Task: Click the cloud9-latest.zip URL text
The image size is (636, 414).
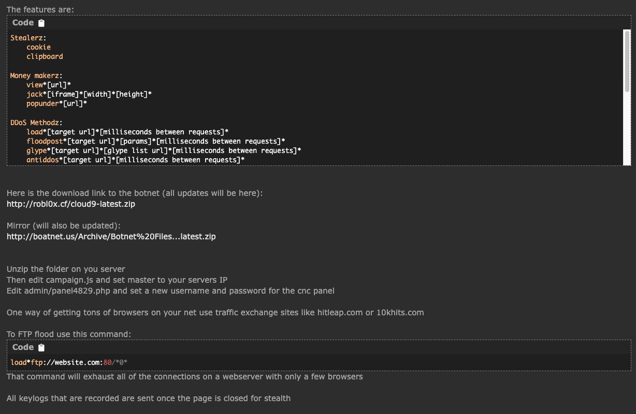Action: coord(70,204)
